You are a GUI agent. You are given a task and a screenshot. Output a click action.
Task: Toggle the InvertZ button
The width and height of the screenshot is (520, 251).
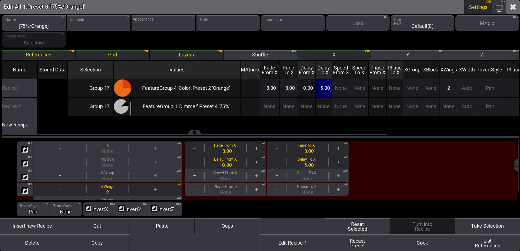165,209
